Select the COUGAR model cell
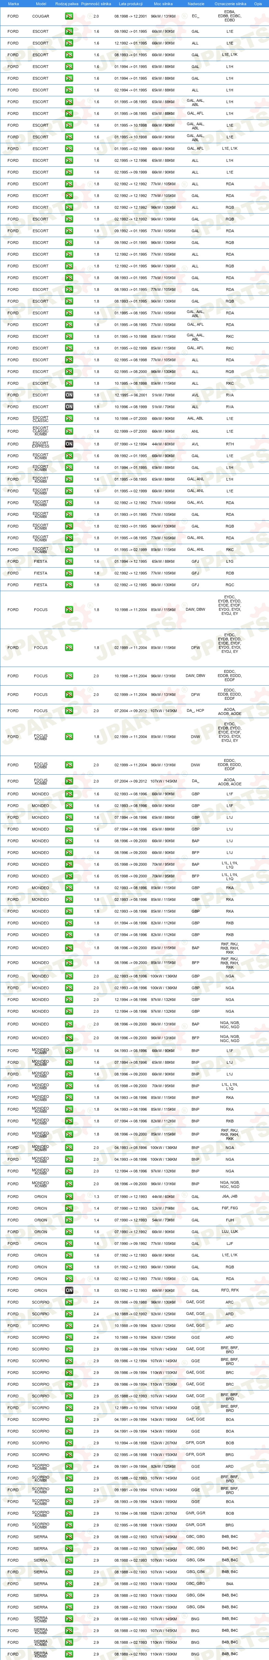This screenshot has height=1660, width=269. click(41, 16)
